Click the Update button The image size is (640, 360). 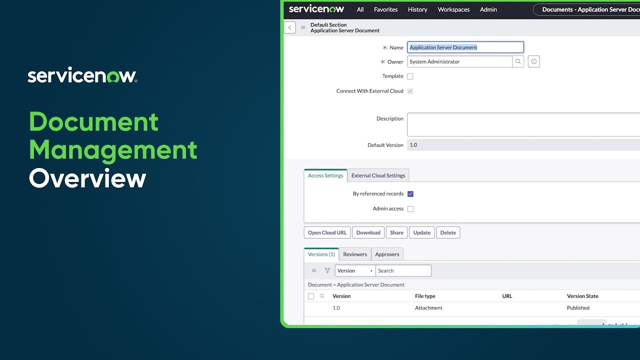tap(422, 232)
